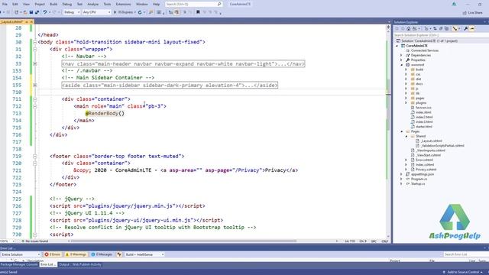Viewport: 489px width, 275px height.
Task: Open the Debug configuration dropdown
Action: pos(72,12)
